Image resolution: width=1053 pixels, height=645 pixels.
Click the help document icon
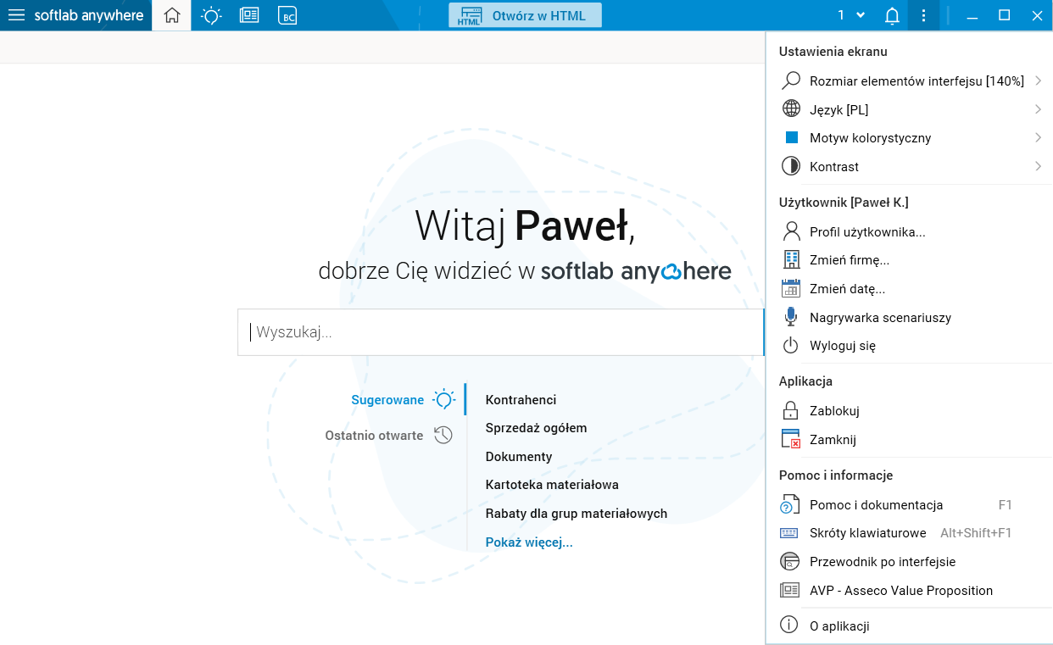click(791, 504)
